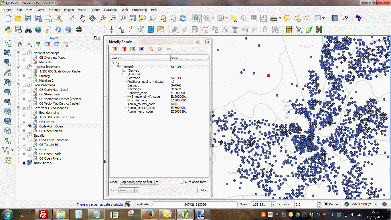The image size is (391, 220).
Task: Click the Add Vector Layer sidebar icon
Action: (7, 43)
